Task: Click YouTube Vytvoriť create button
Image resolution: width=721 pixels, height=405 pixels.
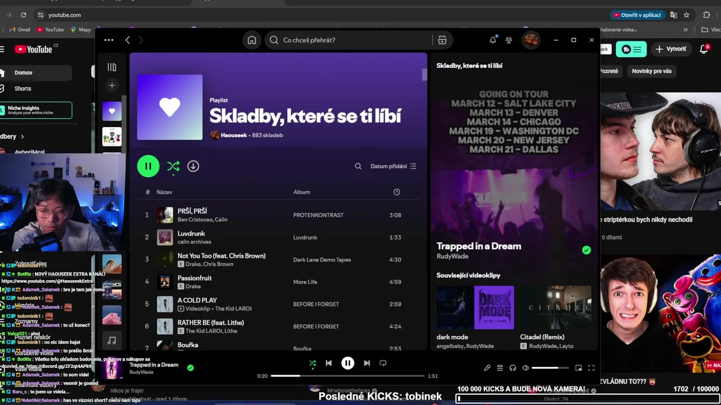Action: [671, 49]
